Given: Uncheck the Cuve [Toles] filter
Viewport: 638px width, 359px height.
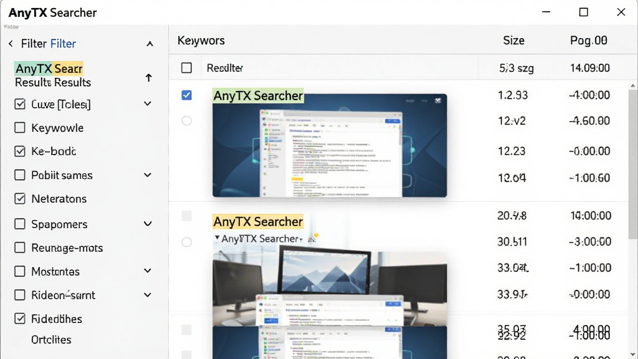Looking at the screenshot, I should (x=19, y=104).
